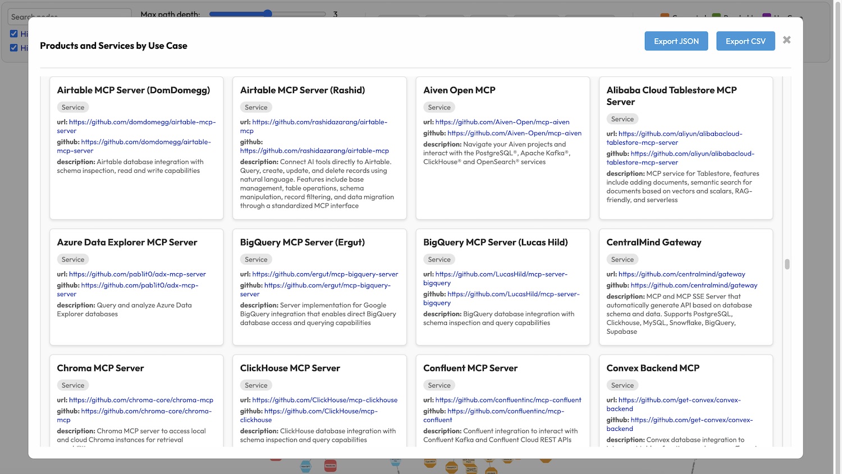This screenshot has height=474, width=842.
Task: Open the ClickHouse MCP Server github link
Action: coord(309,415)
